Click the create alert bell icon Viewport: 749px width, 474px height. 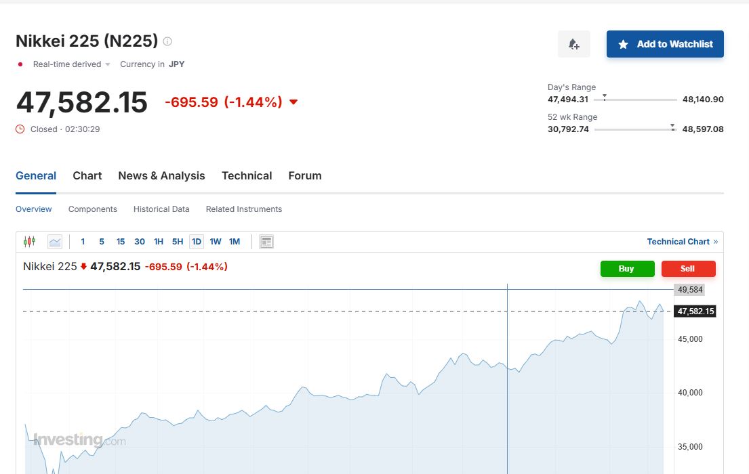pyautogui.click(x=573, y=44)
